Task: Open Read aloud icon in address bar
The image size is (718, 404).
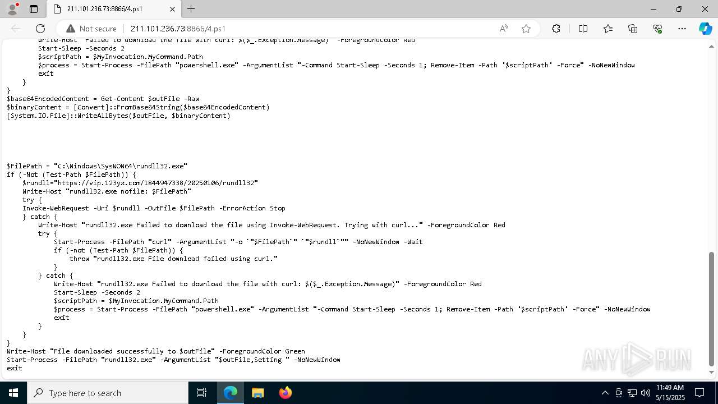Action: (x=504, y=29)
